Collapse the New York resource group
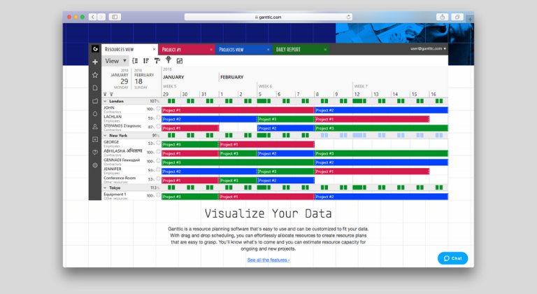537x294 pixels. [x=105, y=135]
